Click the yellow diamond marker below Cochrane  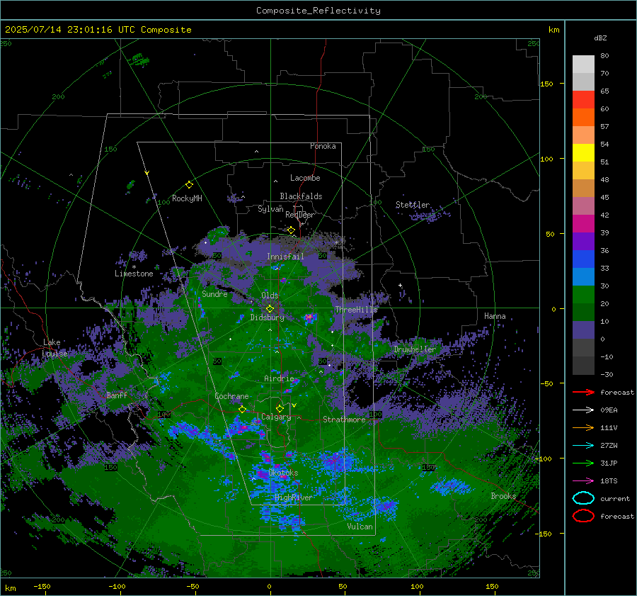point(243,410)
